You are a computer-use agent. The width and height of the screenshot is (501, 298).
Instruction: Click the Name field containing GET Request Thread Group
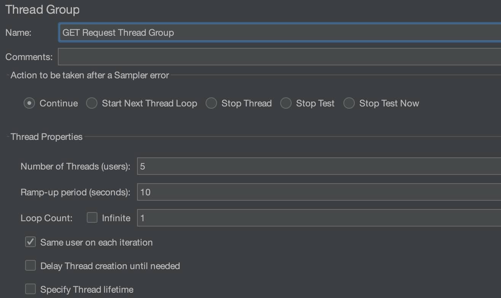coord(228,33)
